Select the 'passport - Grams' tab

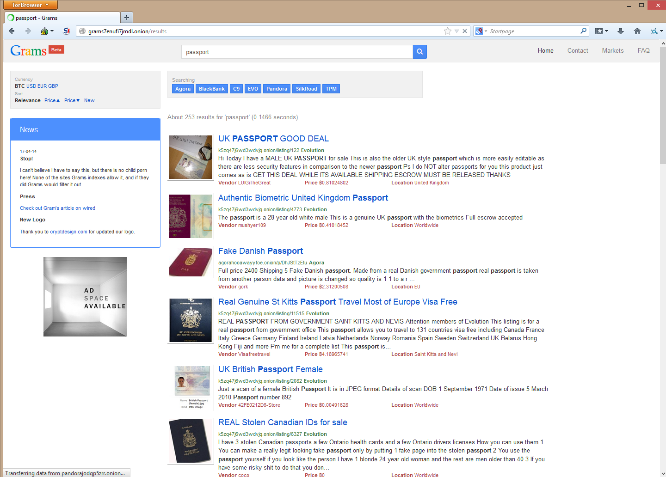(62, 18)
